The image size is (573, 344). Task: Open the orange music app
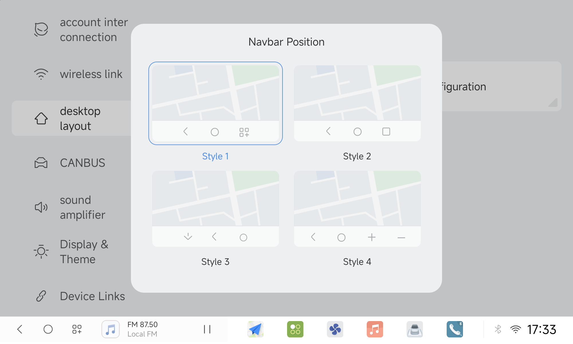375,329
